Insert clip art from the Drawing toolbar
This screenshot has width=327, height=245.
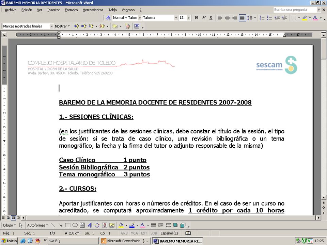click(x=105, y=225)
